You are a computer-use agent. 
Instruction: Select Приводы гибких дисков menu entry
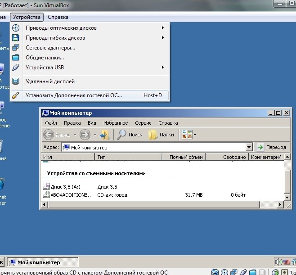[90, 38]
